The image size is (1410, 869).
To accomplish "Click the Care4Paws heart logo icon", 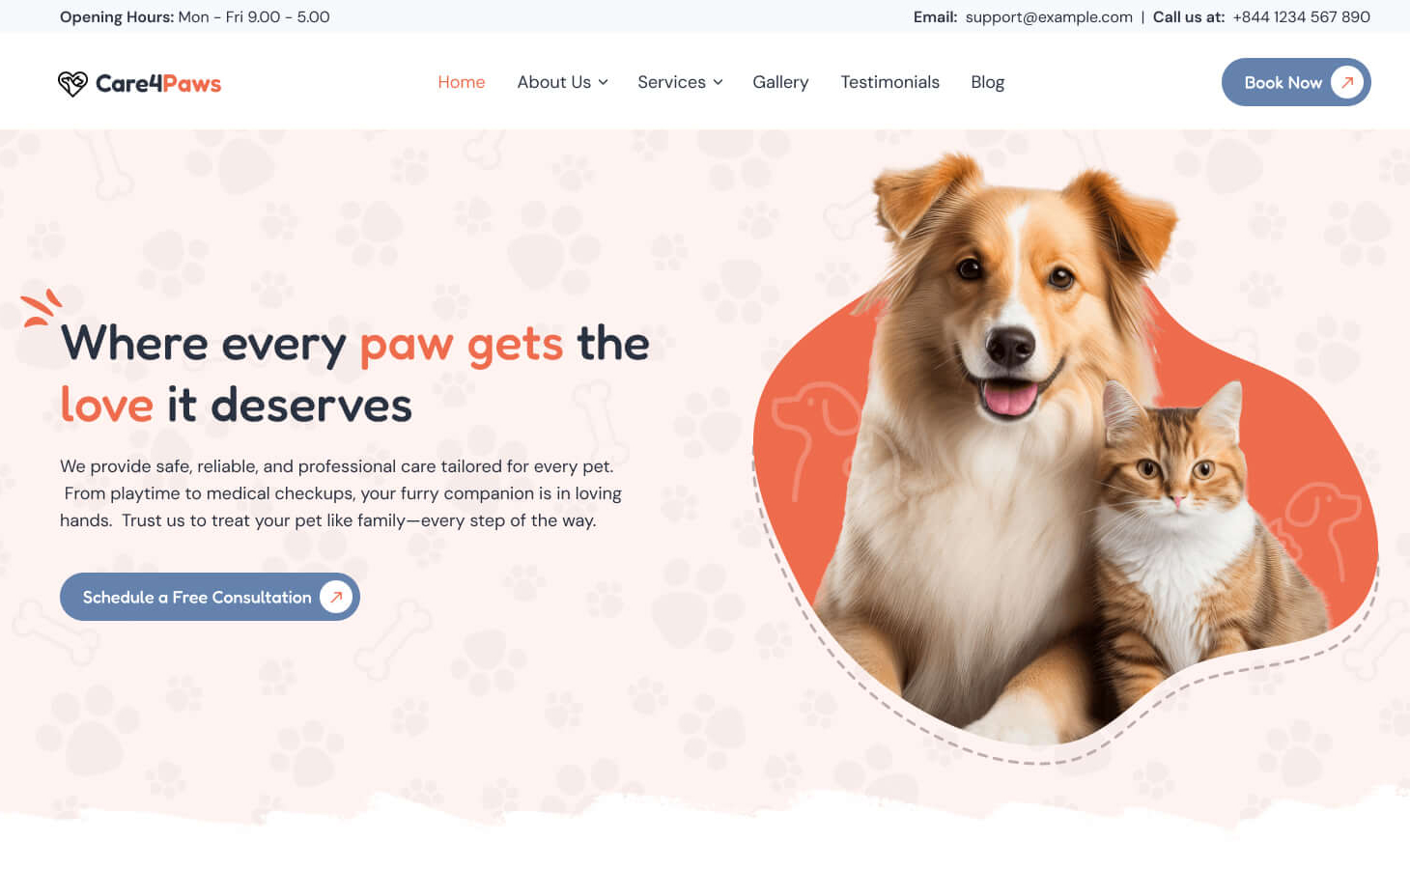I will (72, 84).
